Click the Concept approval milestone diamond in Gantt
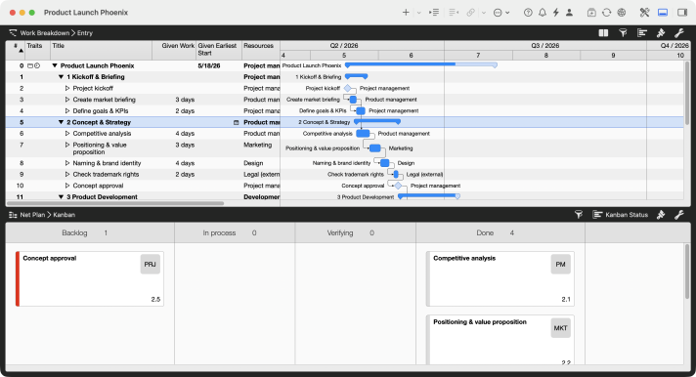Screen dimensions: 696x377 click(398, 186)
